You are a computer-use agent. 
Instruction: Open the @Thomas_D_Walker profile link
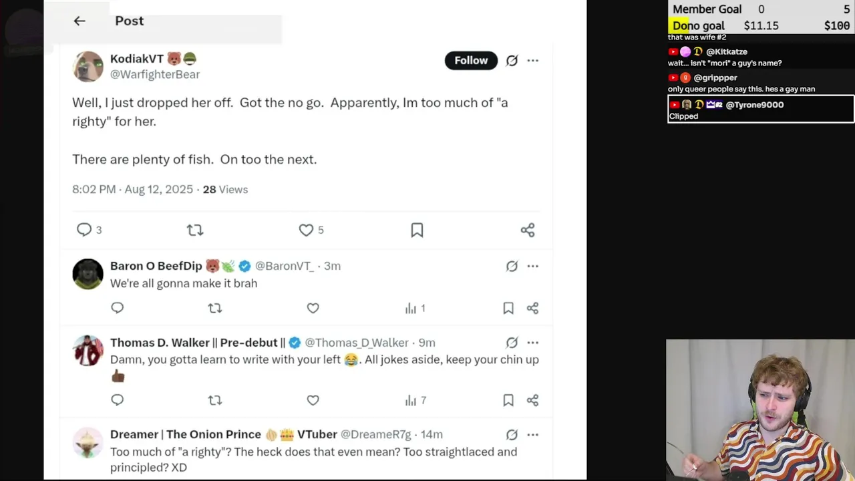point(356,343)
